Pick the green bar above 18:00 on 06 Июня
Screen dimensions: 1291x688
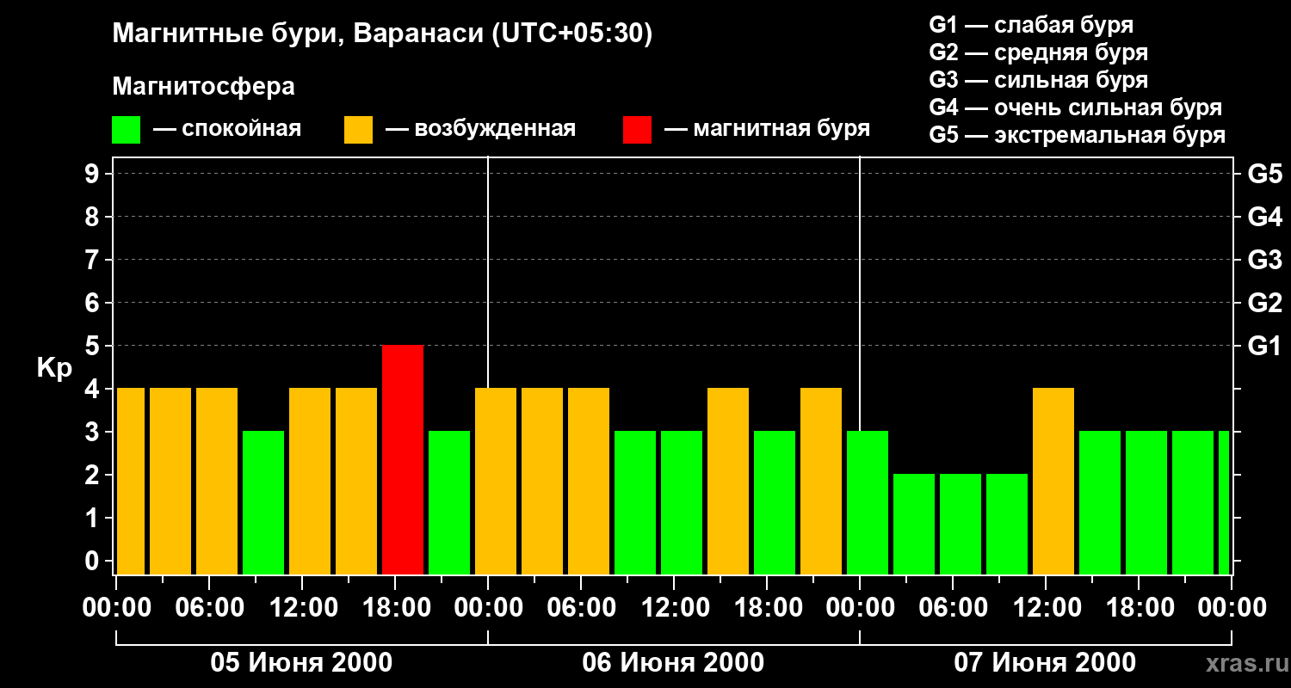775,503
